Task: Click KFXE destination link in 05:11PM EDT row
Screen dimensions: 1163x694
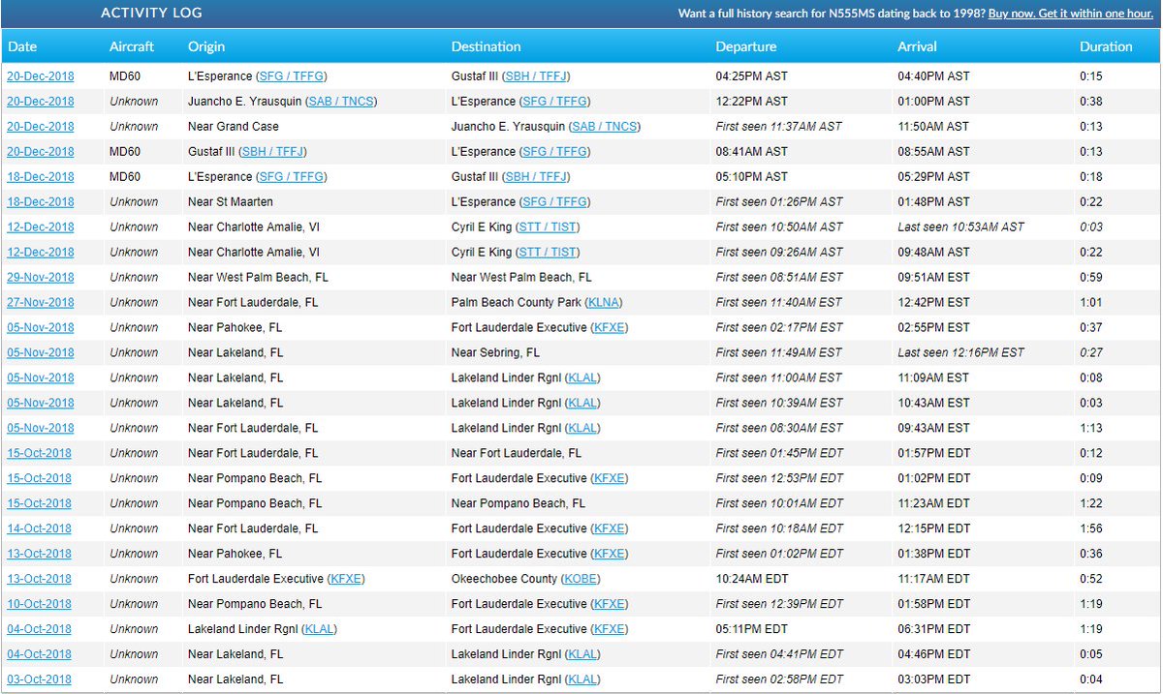Action: (x=610, y=630)
